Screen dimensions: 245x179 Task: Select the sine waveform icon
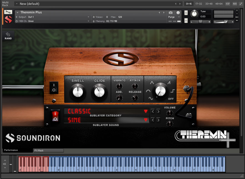pyautogui.click(x=151, y=98)
